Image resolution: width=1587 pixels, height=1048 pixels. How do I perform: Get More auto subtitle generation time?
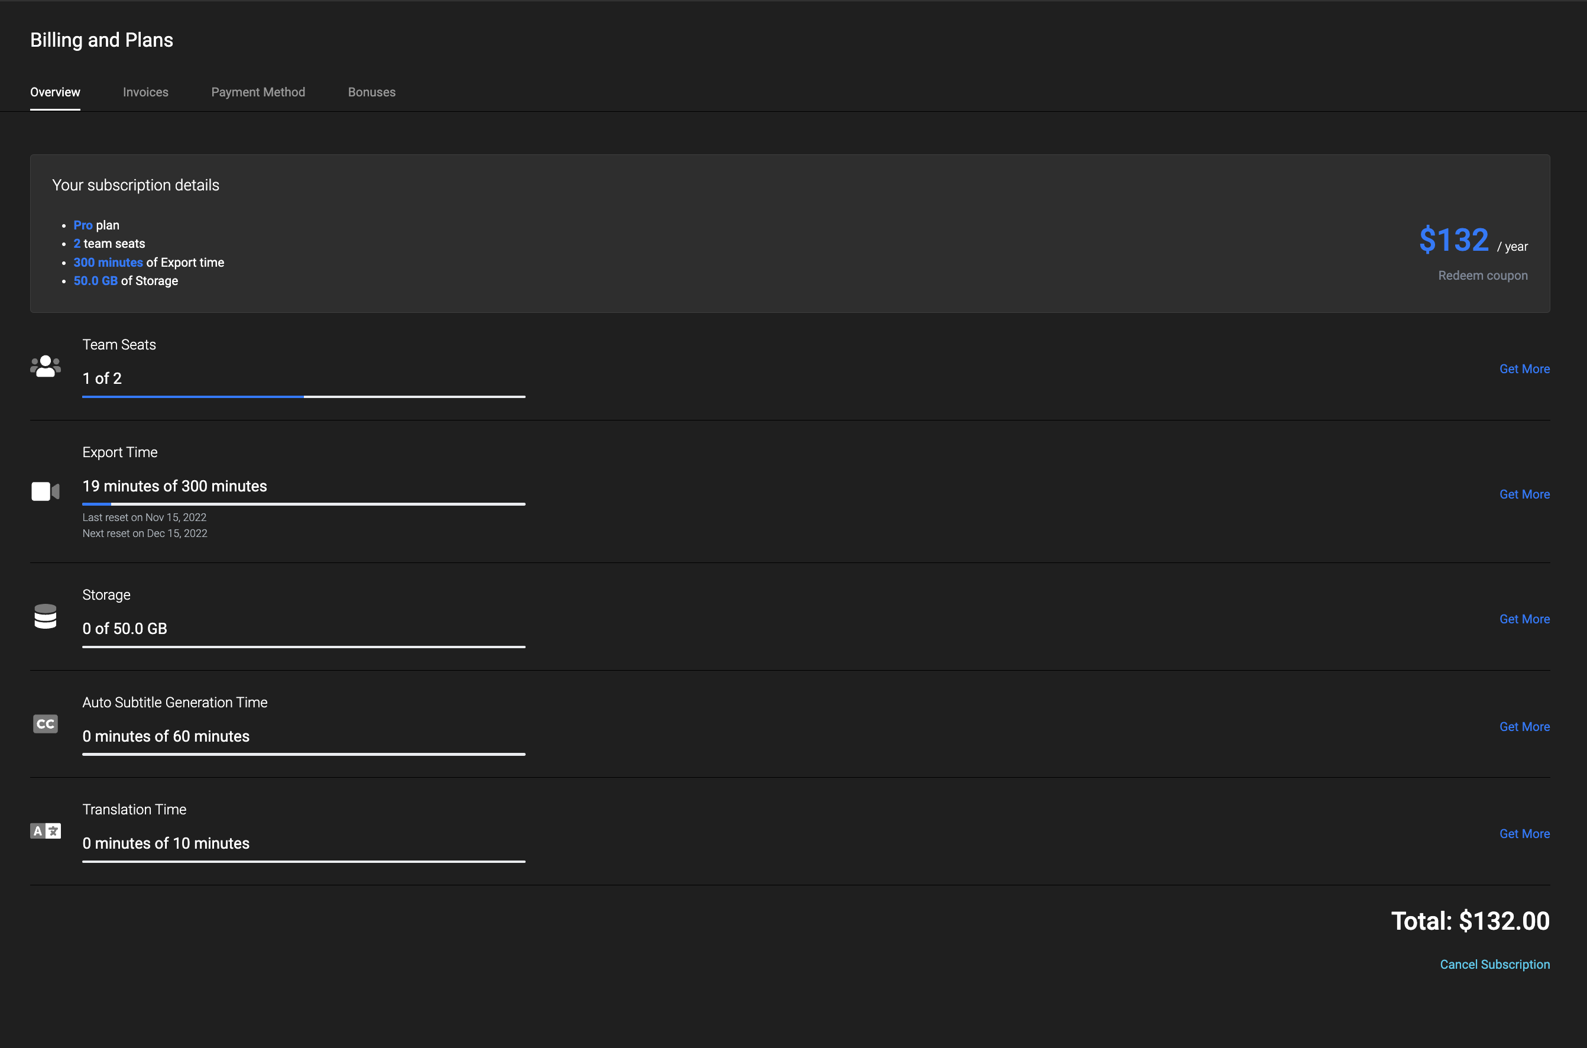pos(1524,726)
